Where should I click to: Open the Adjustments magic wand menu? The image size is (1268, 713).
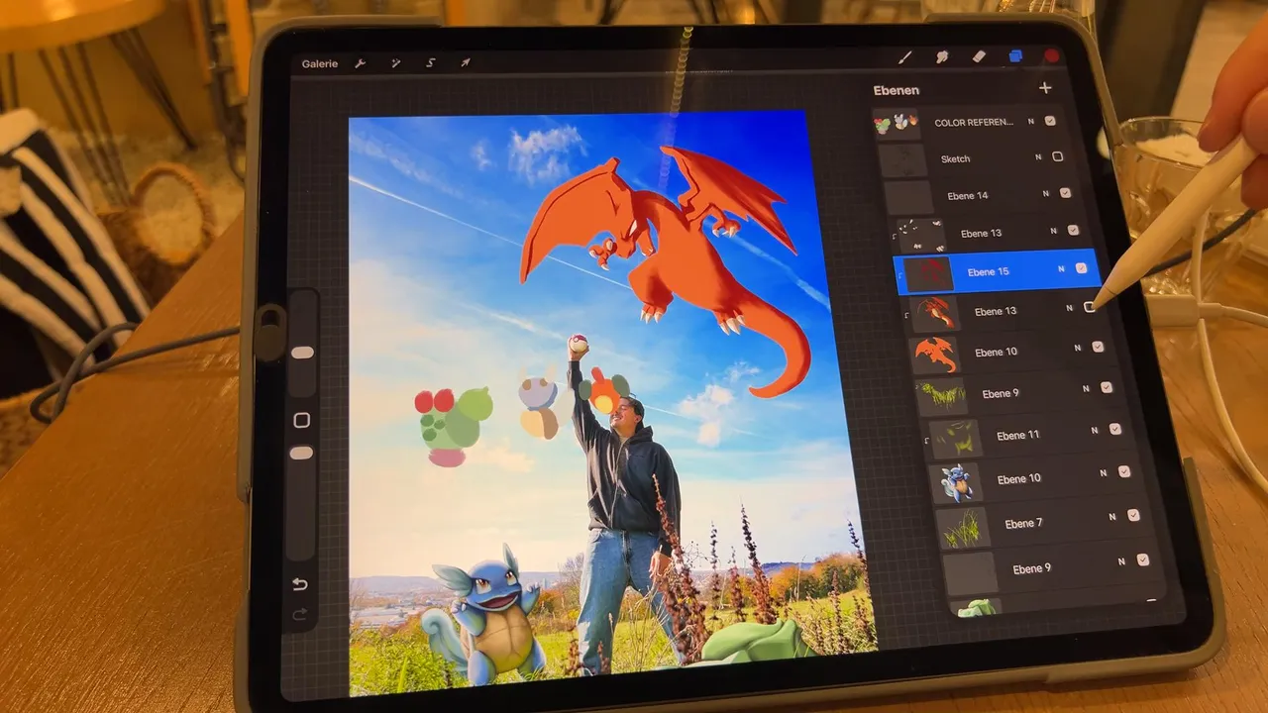tap(395, 63)
